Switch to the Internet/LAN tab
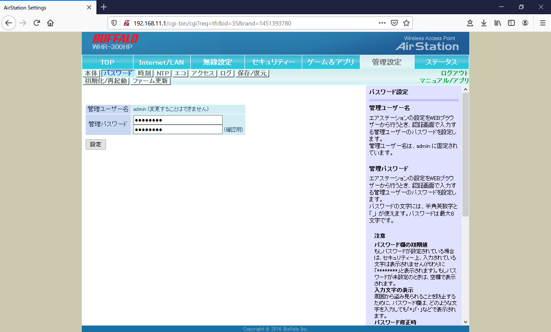Image resolution: width=551 pixels, height=332 pixels. click(161, 62)
